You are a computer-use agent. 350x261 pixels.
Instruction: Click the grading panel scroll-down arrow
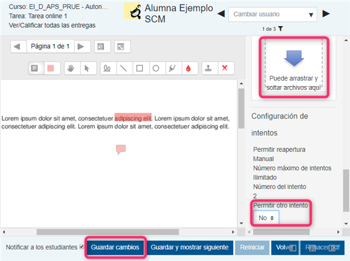tap(346, 223)
